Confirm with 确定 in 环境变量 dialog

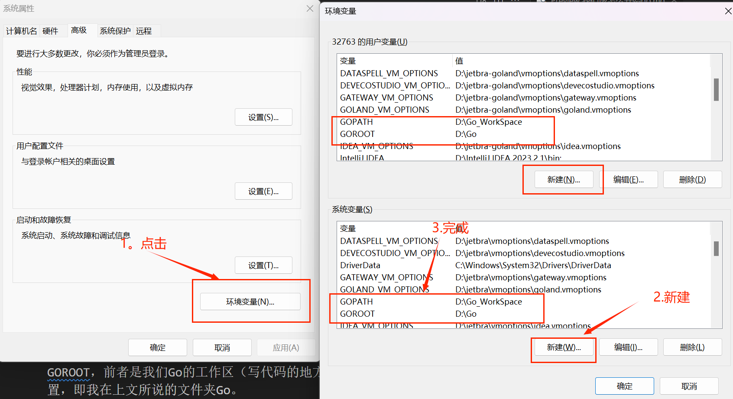click(624, 386)
